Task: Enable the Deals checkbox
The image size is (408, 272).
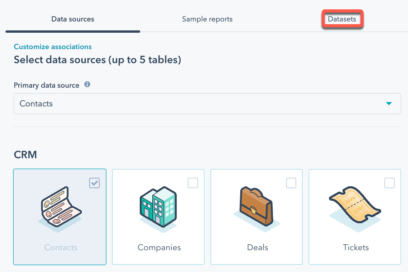Action: tap(291, 183)
